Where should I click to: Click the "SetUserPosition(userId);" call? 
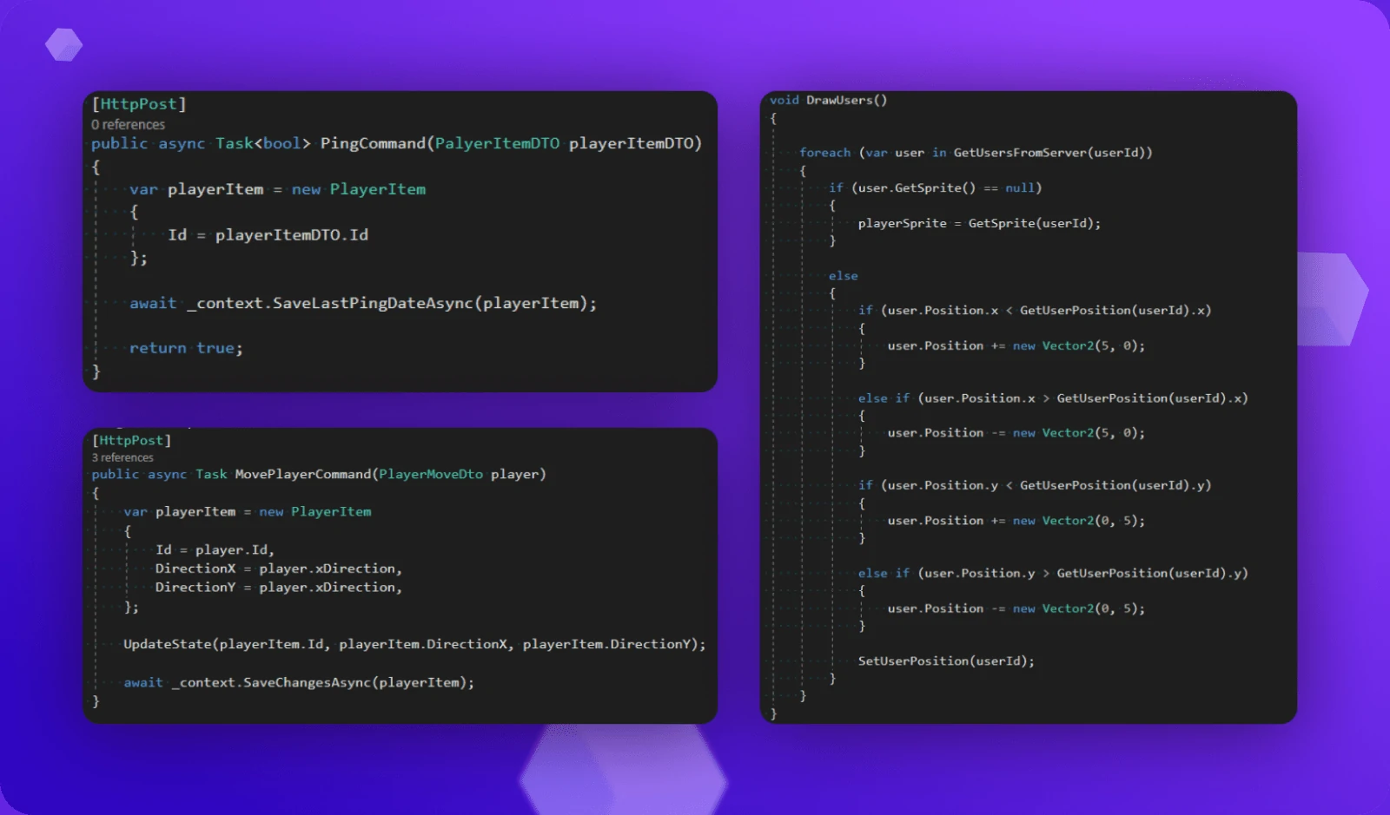click(x=946, y=661)
